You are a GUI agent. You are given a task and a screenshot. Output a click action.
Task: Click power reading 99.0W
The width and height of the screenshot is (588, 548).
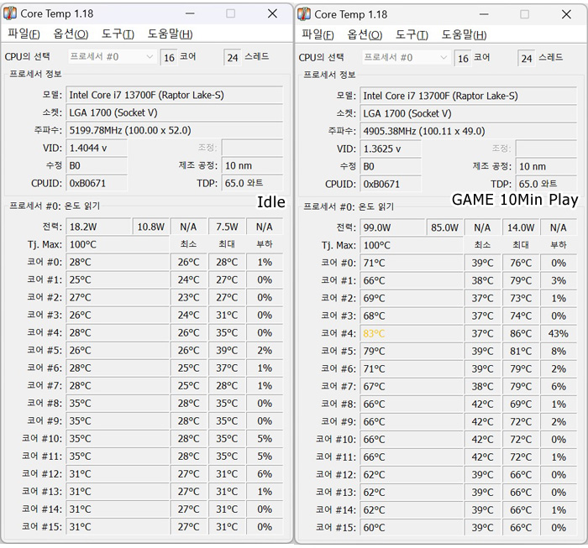click(x=392, y=227)
